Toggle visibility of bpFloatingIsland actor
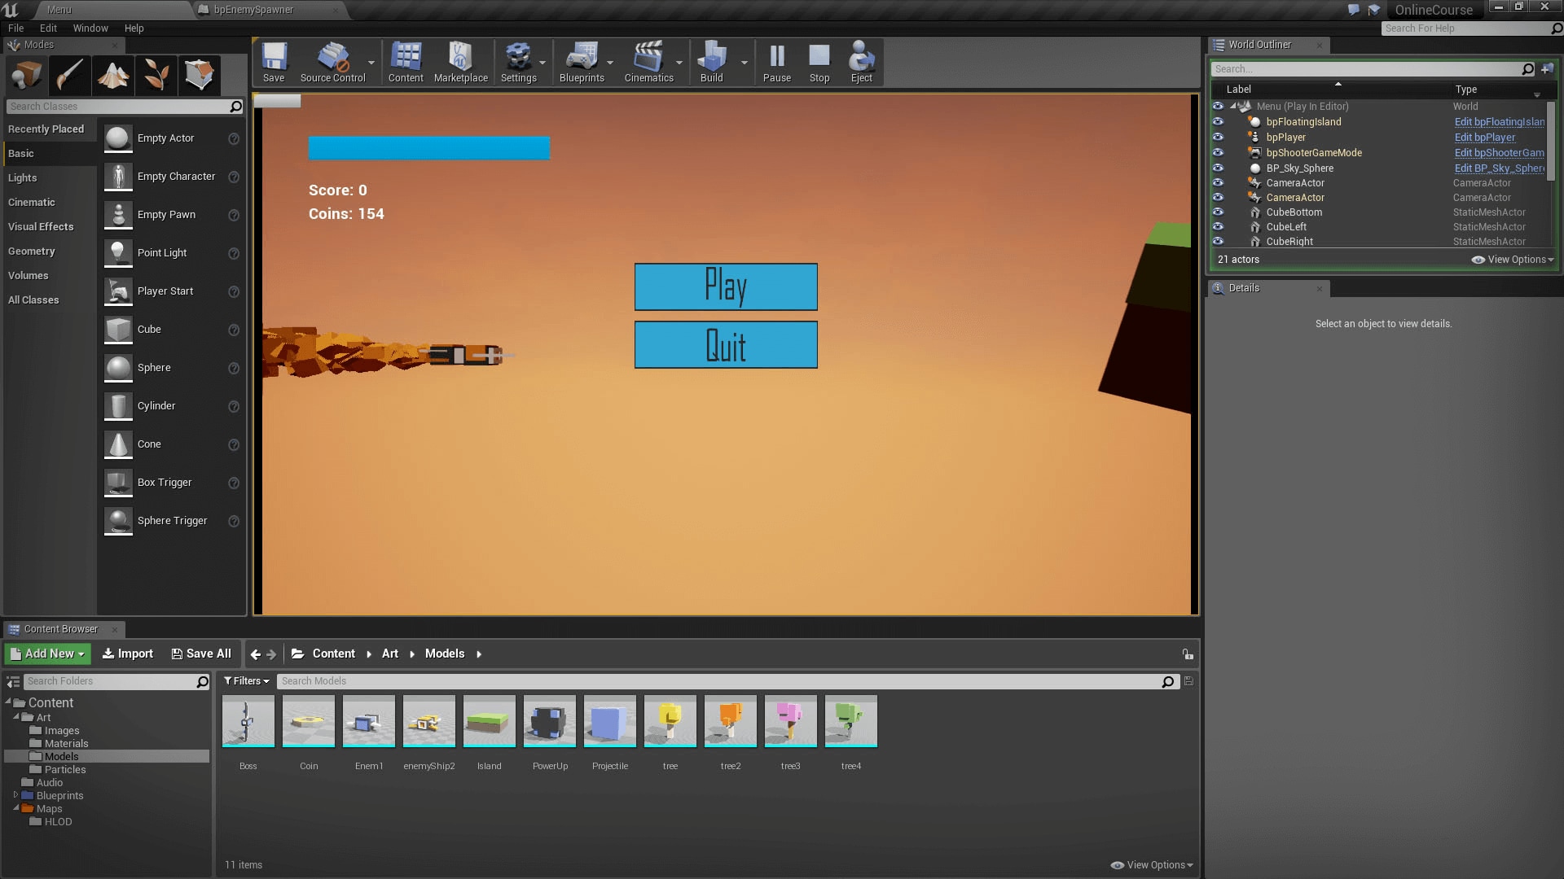1564x879 pixels. (1218, 121)
